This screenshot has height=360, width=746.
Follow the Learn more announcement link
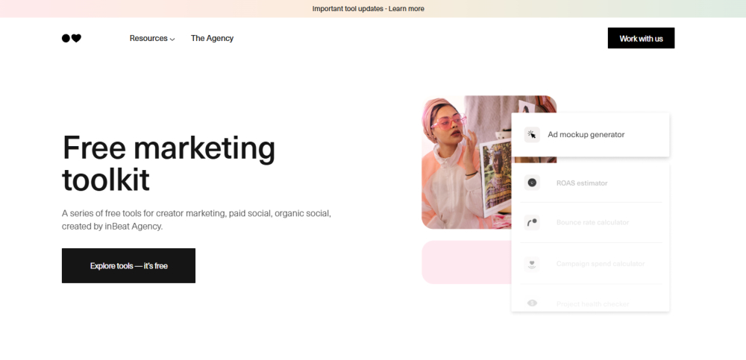(x=406, y=9)
